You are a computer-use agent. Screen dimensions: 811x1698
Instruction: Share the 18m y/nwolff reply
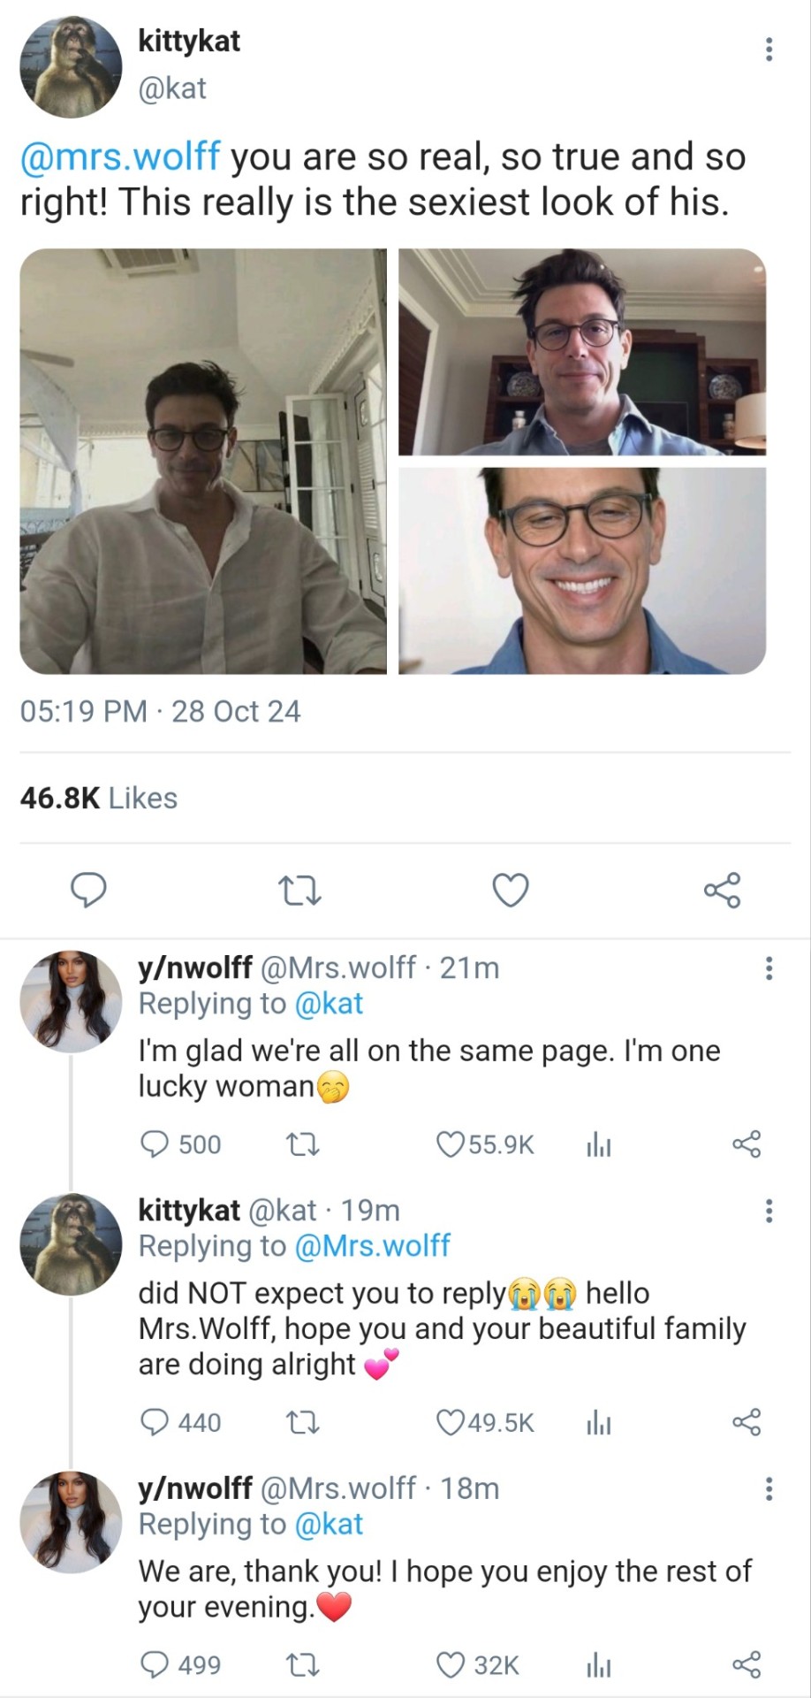747,1665
